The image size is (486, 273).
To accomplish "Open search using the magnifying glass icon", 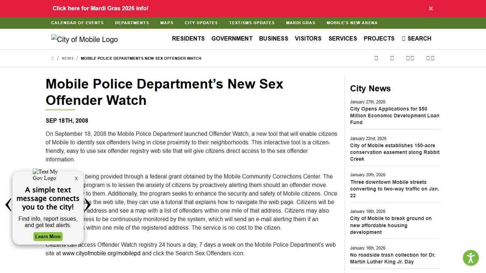I will tap(403, 38).
